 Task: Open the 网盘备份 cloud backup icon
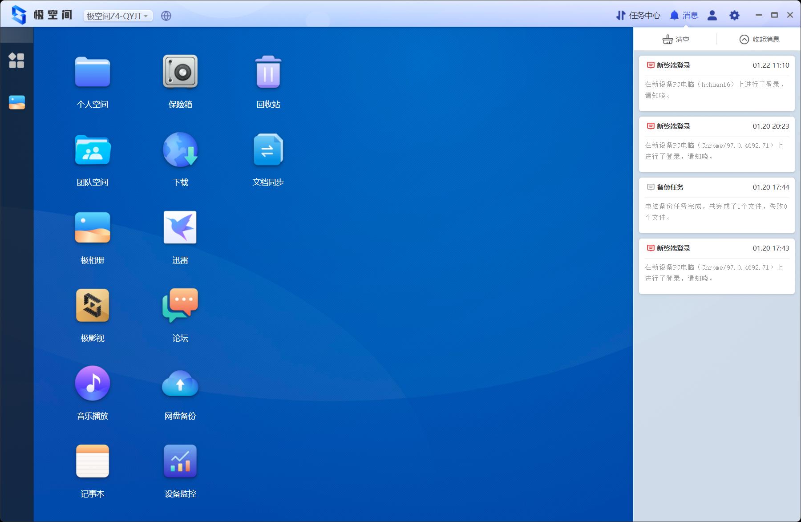(x=180, y=384)
